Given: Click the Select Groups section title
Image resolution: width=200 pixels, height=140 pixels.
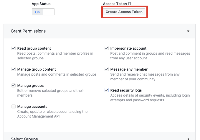Looking at the screenshot, I should [x=24, y=139].
